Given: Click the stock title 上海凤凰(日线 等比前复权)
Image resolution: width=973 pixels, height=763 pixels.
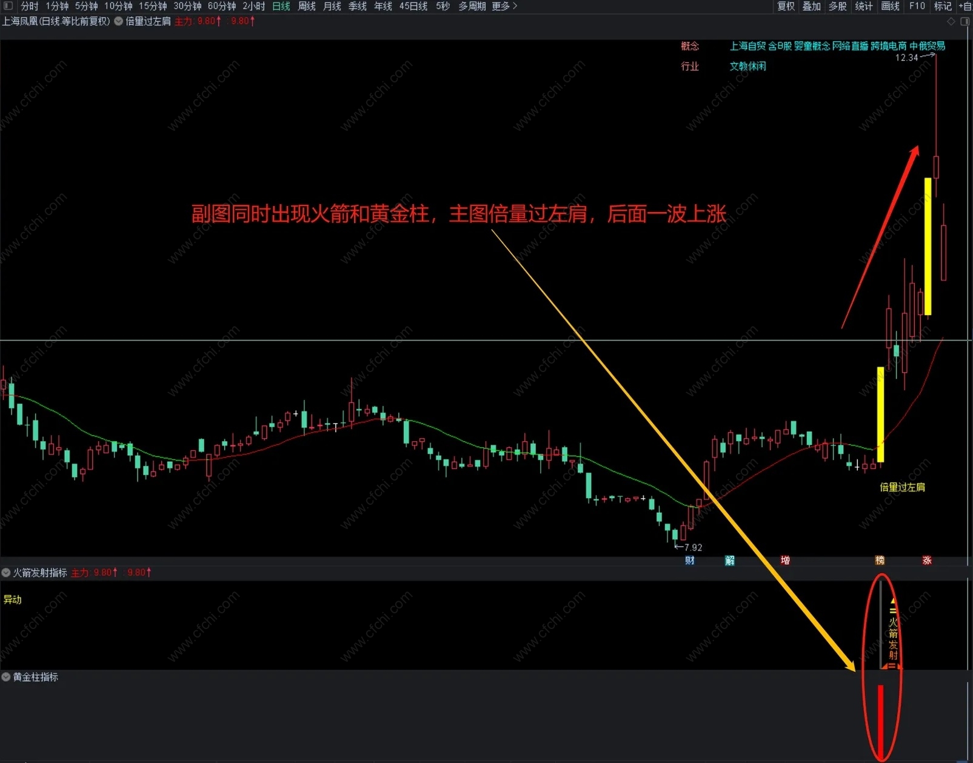Looking at the screenshot, I should 56,21.
